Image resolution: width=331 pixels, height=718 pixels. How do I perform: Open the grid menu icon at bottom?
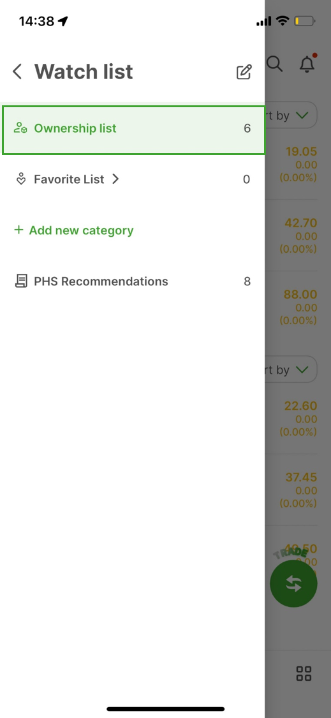click(x=304, y=673)
